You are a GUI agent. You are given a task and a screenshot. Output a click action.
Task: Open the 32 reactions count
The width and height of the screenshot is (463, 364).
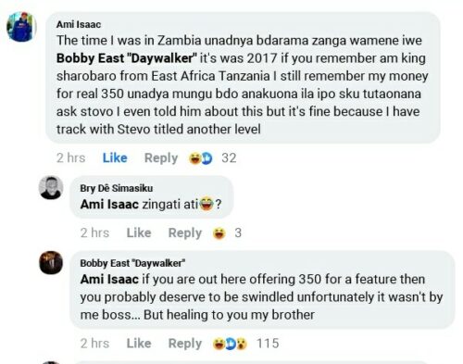[229, 157]
